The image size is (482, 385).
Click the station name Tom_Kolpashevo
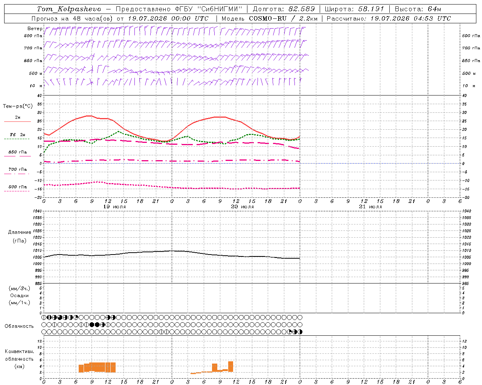click(x=69, y=9)
